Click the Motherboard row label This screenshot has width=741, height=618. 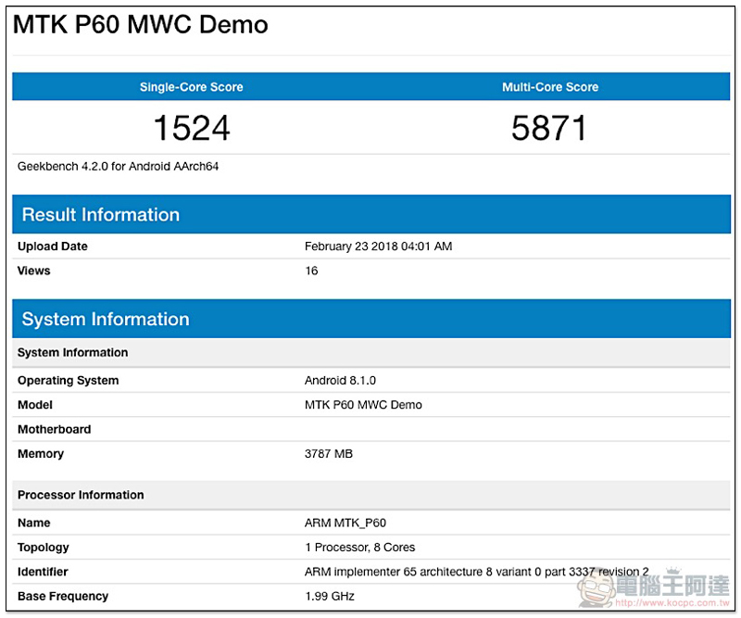coord(54,430)
